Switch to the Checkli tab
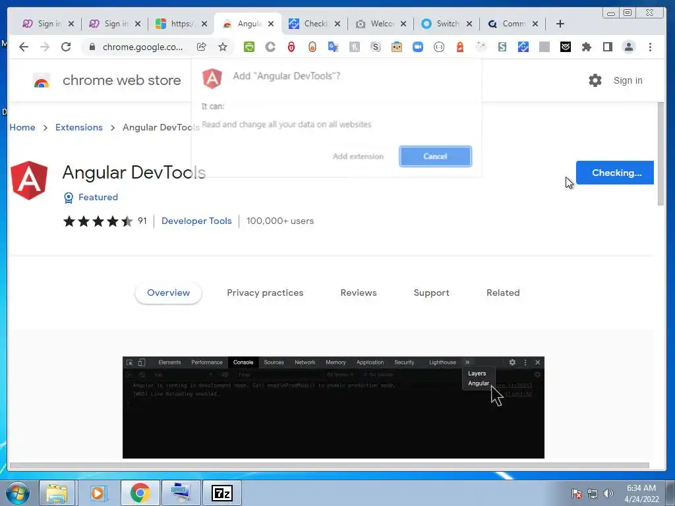The image size is (675, 506). tap(314, 24)
